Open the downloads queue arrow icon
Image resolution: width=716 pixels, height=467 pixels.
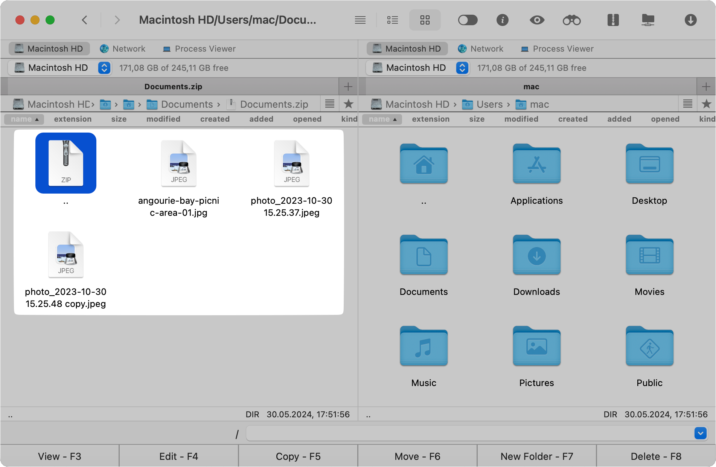[690, 20]
